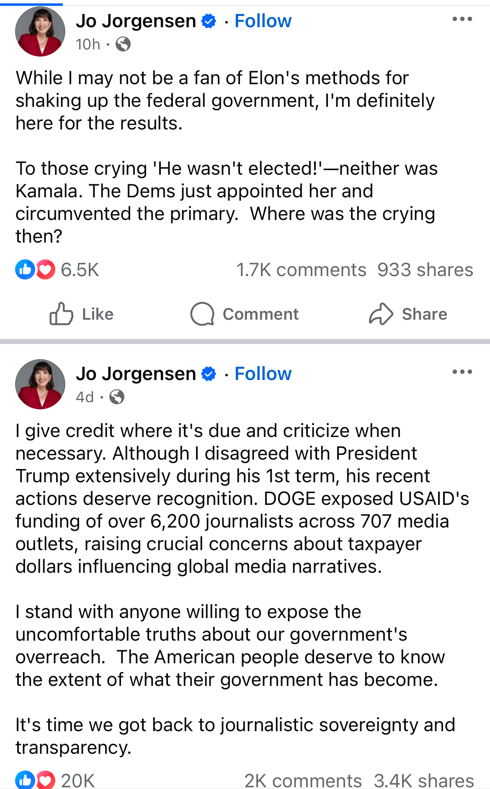Tap the profile picture on the 4d post
The height and width of the screenshot is (789, 490).
point(40,384)
